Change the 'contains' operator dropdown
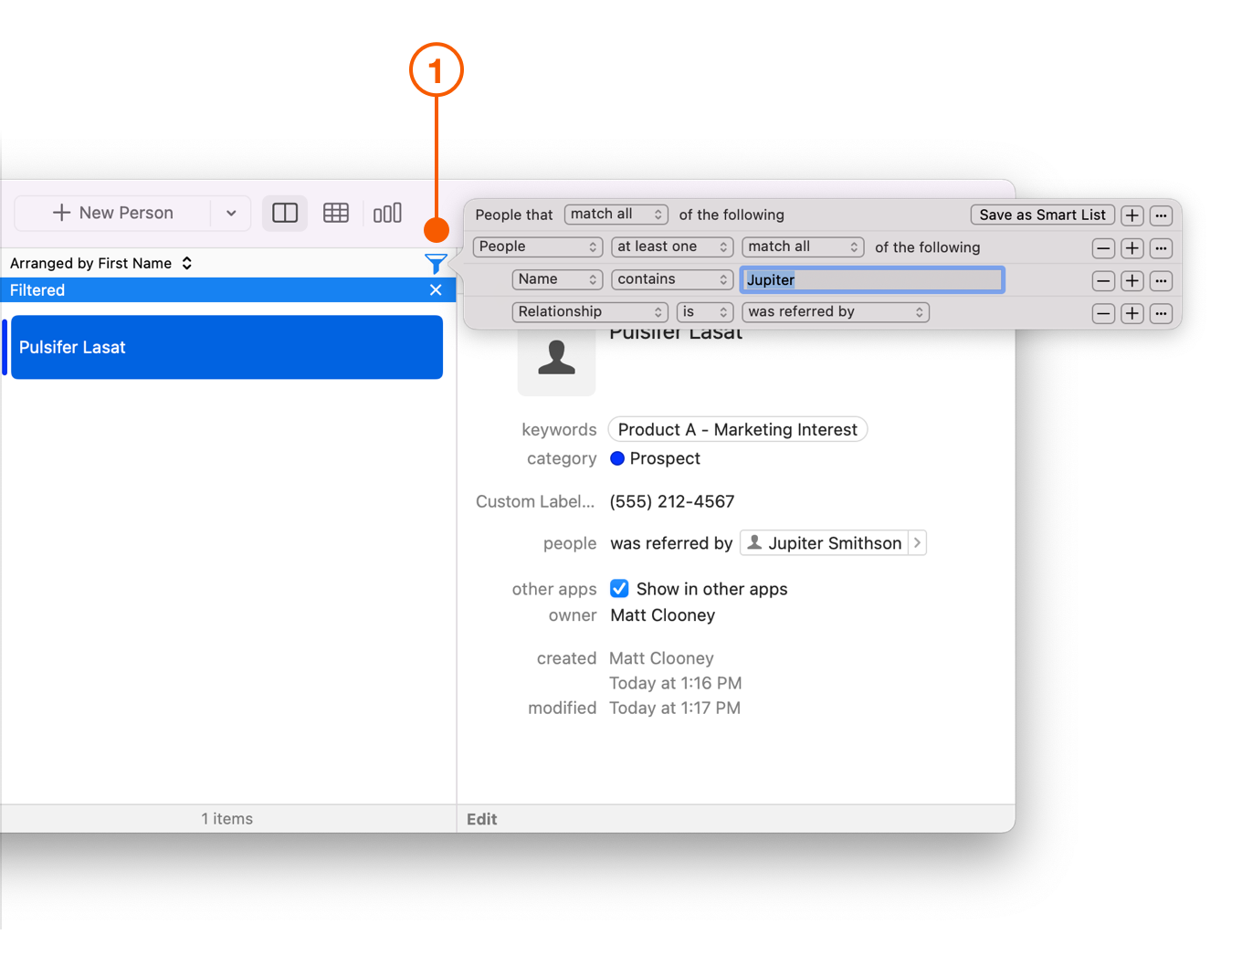 [x=671, y=279]
